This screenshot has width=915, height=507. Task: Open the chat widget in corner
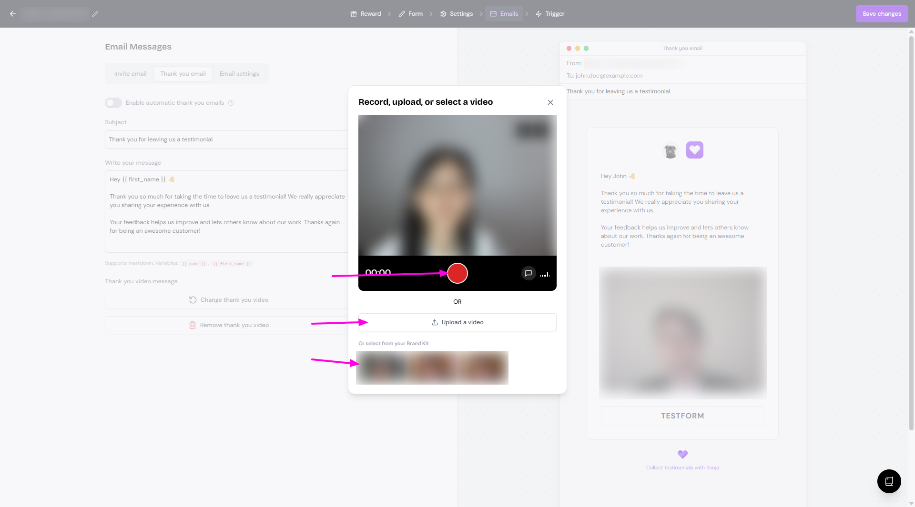click(889, 481)
